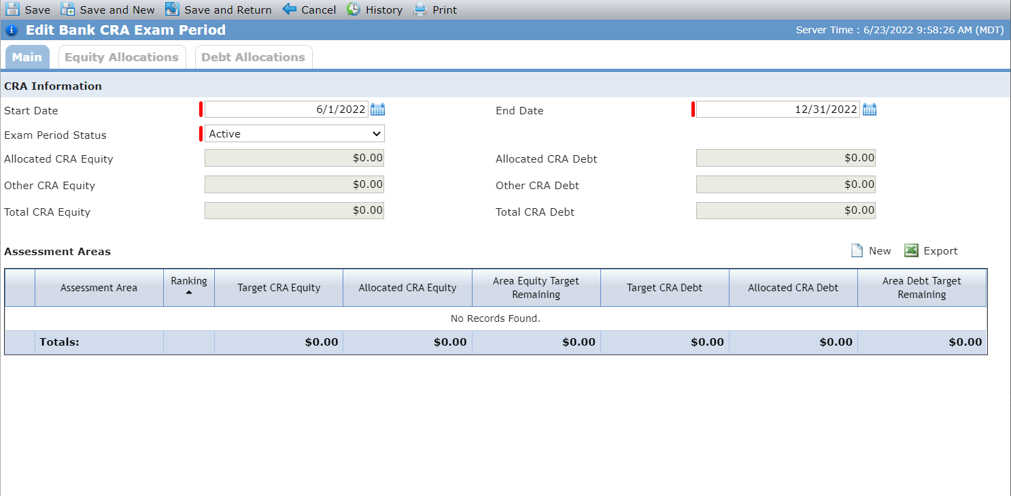The width and height of the screenshot is (1011, 496).
Task: Click Save and Return text button
Action: coord(228,10)
